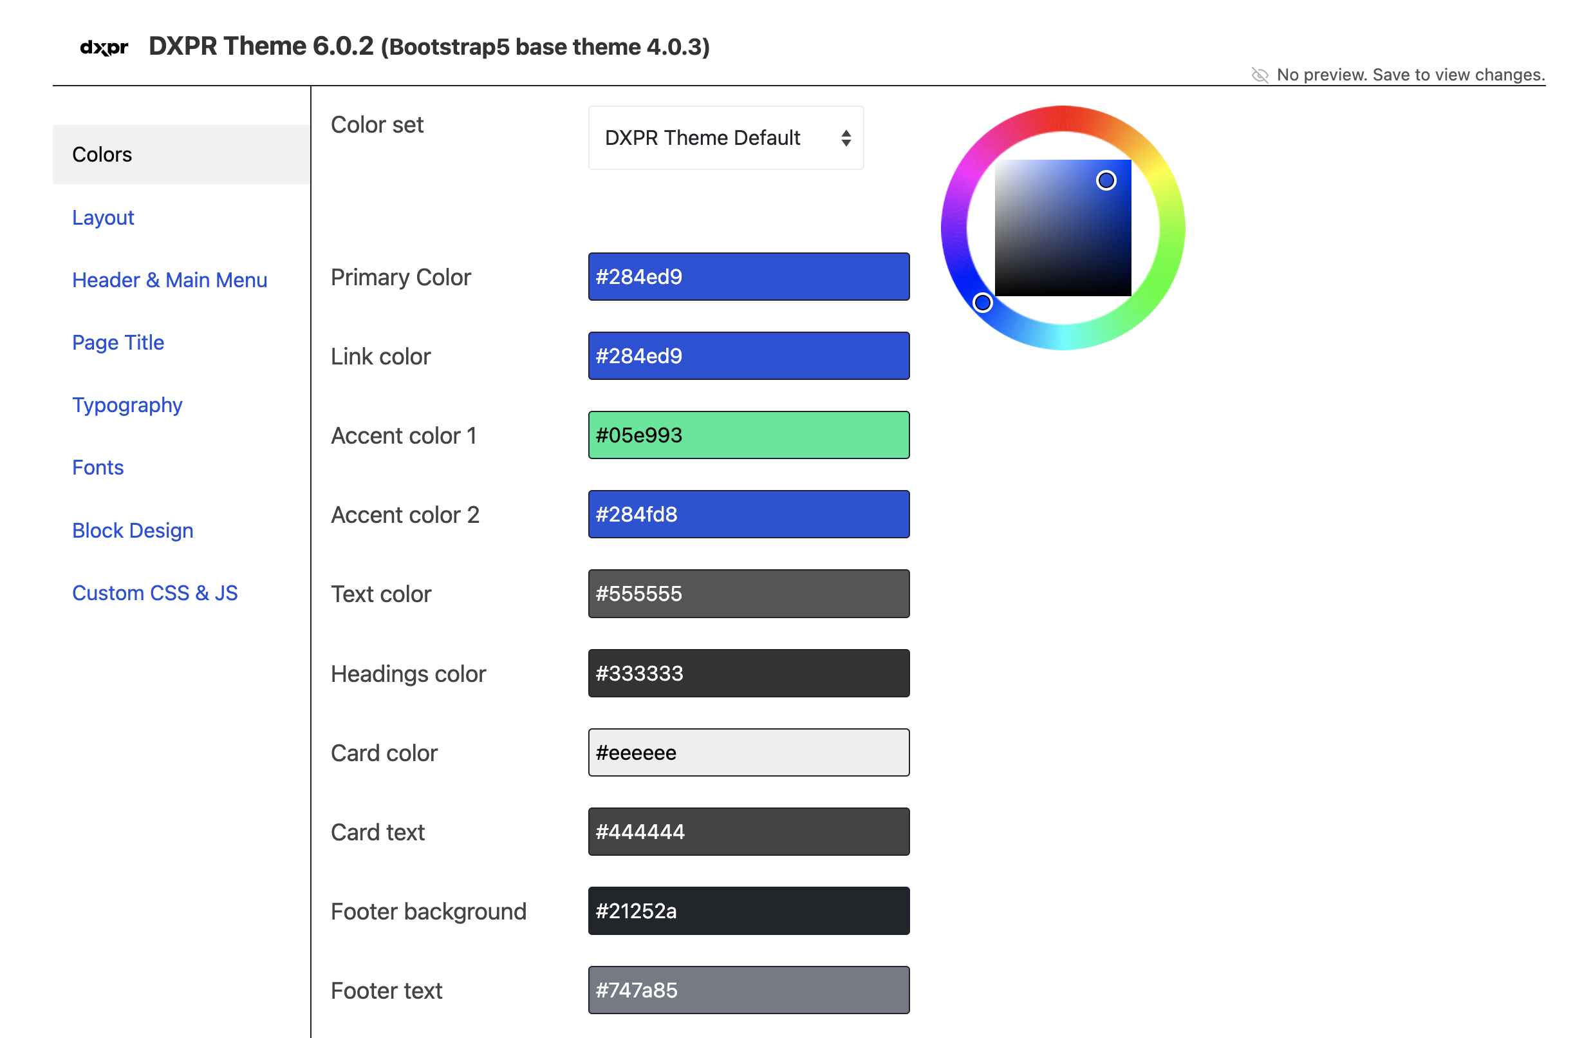Open Custom CSS & JS tab
The width and height of the screenshot is (1573, 1038).
click(154, 592)
